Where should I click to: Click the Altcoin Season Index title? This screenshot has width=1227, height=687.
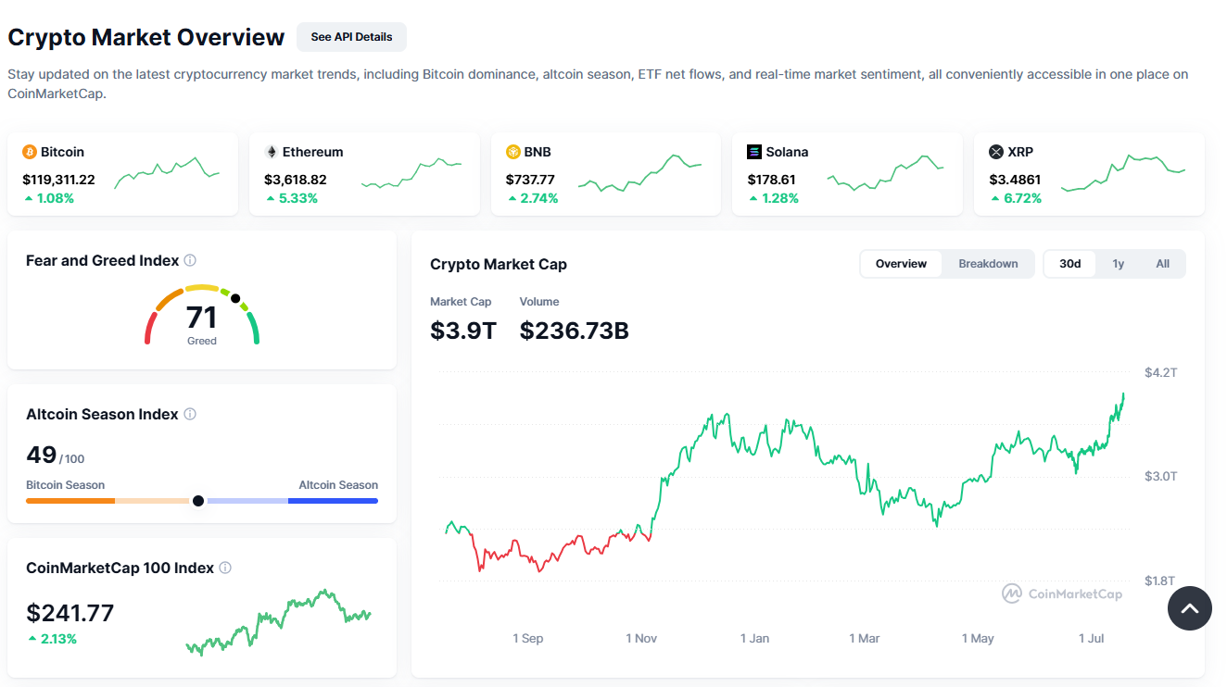(x=102, y=415)
